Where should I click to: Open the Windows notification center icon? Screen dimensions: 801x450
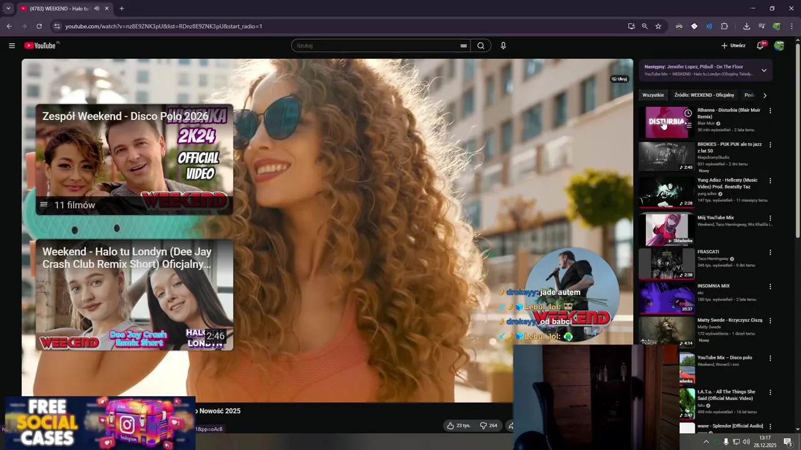[x=788, y=442]
